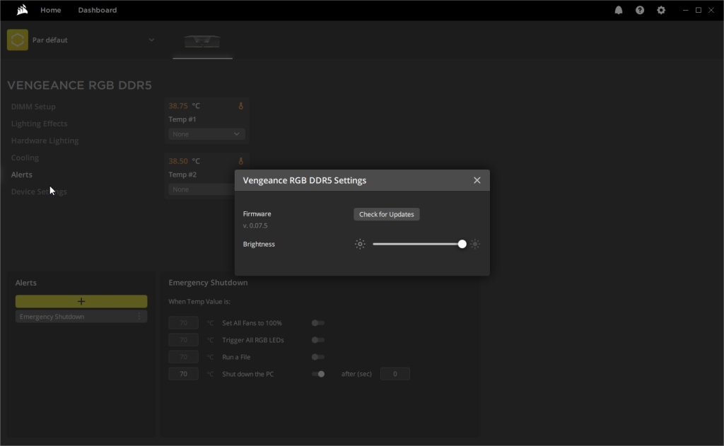The height and width of the screenshot is (446, 724).
Task: Click the Emergency Shutdown panel heading
Action: coord(208,283)
